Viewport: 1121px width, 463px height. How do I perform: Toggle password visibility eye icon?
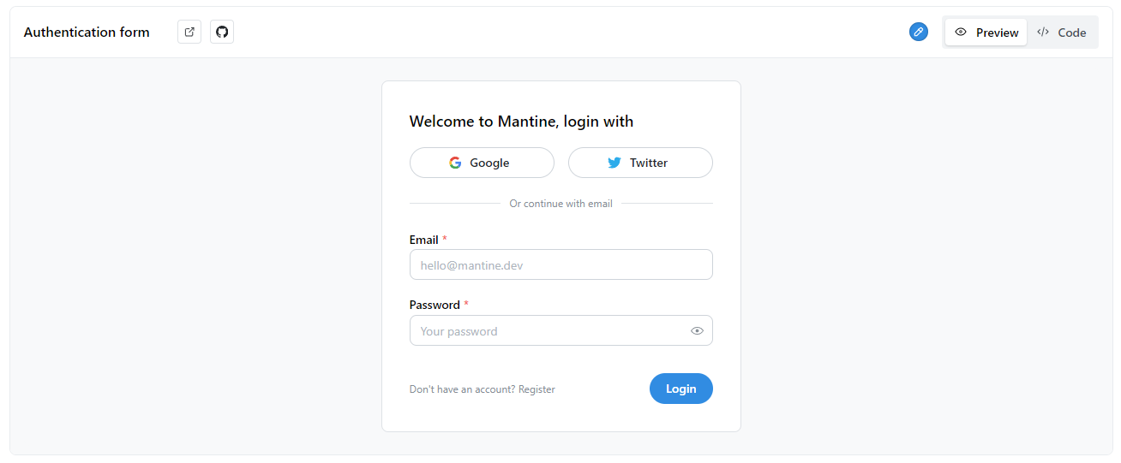click(697, 330)
